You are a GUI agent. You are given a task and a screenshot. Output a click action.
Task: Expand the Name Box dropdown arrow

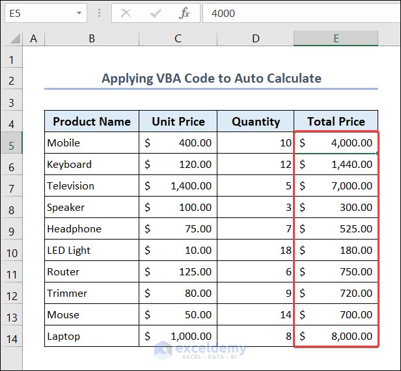(79, 13)
